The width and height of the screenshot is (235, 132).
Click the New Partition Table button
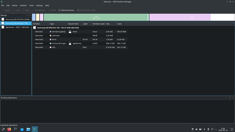(x=86, y=10)
